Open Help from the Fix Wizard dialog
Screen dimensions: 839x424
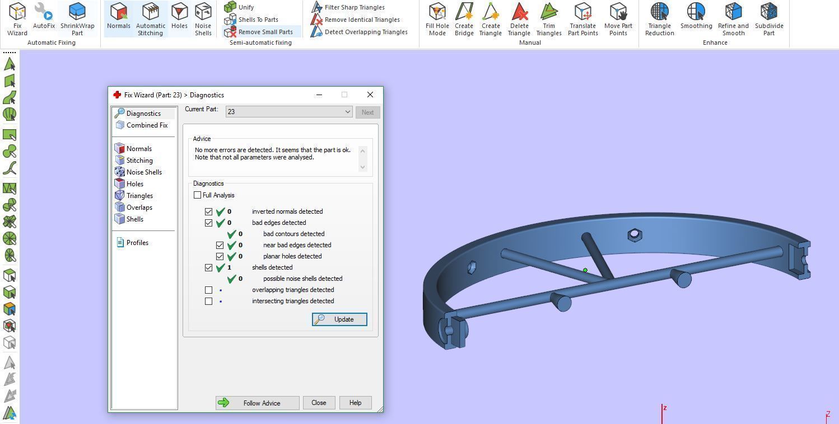pyautogui.click(x=355, y=403)
